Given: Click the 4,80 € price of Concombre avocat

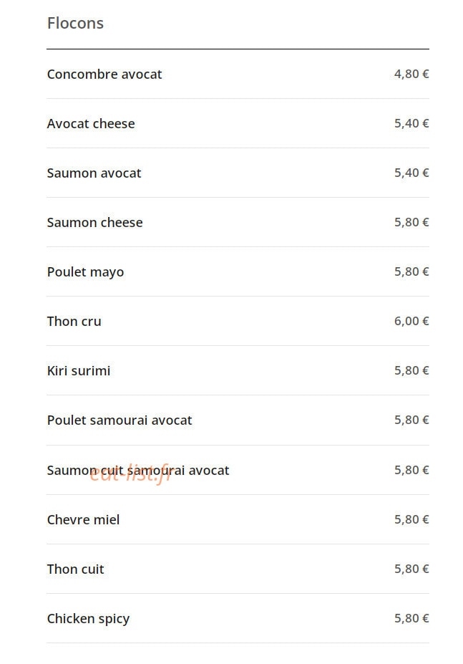Looking at the screenshot, I should pos(411,74).
